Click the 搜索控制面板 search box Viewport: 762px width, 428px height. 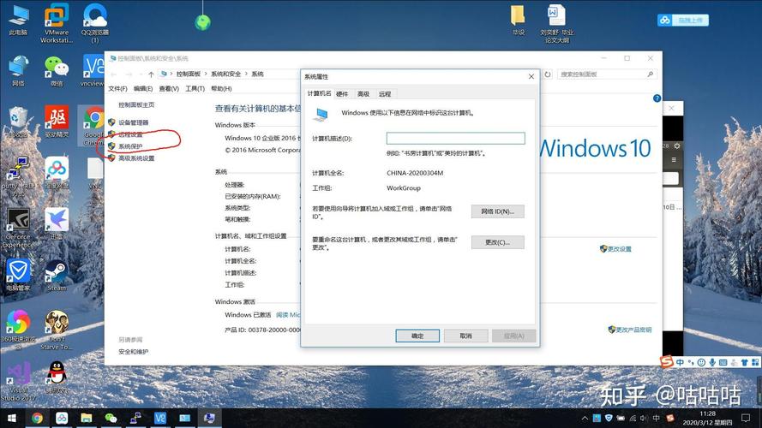click(x=607, y=74)
